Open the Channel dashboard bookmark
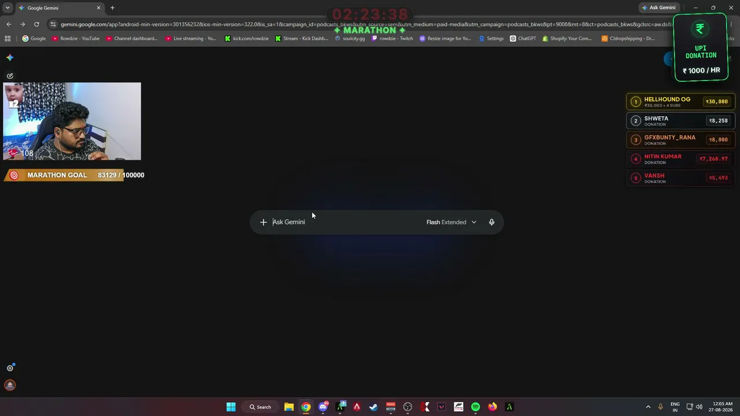 (132, 39)
